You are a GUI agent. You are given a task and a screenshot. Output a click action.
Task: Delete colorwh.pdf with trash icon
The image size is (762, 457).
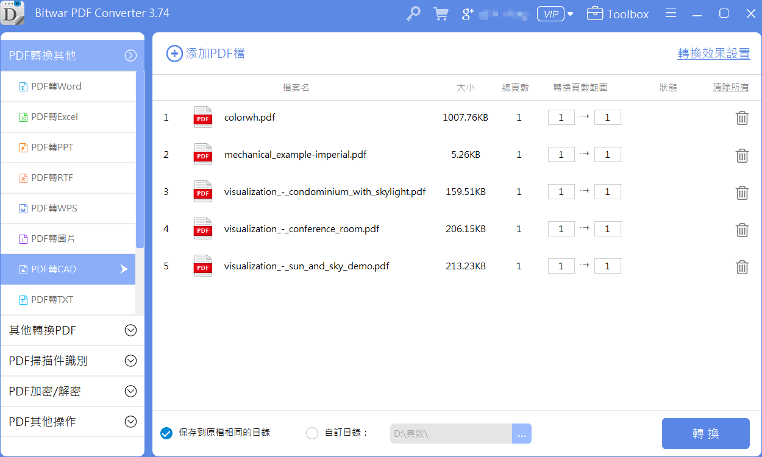point(742,118)
